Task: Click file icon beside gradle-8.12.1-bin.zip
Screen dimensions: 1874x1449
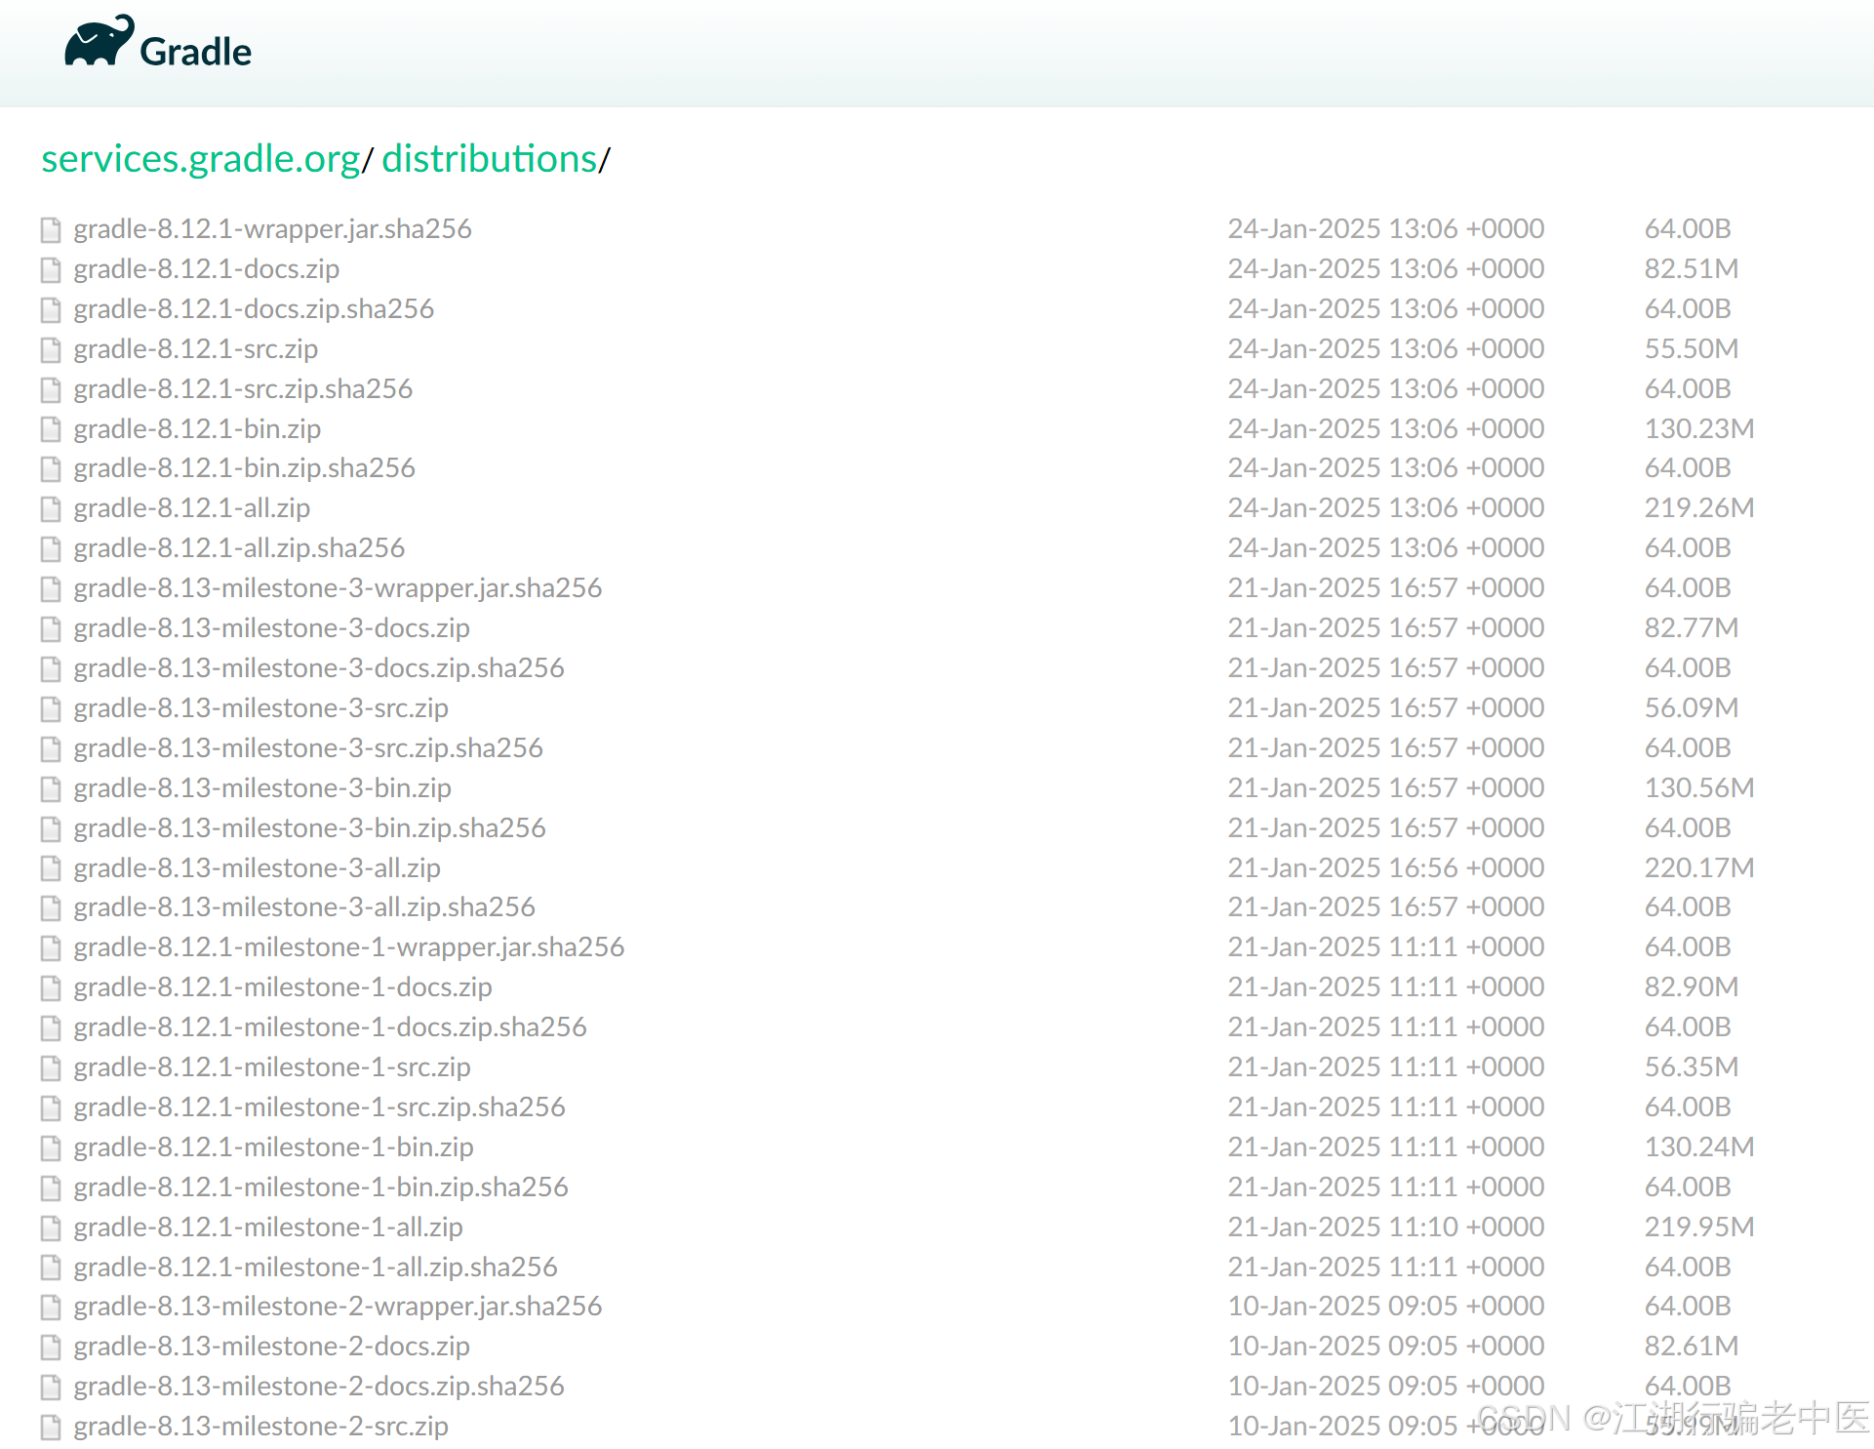Action: (x=51, y=429)
